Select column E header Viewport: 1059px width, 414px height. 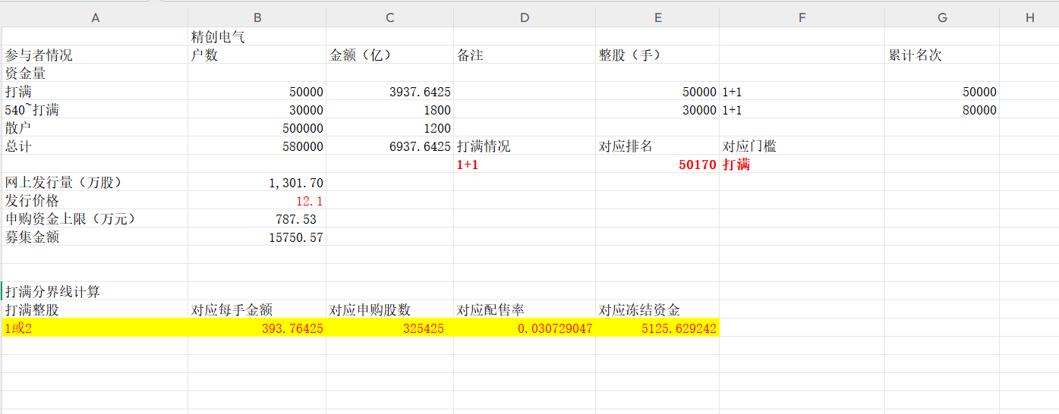click(x=657, y=17)
